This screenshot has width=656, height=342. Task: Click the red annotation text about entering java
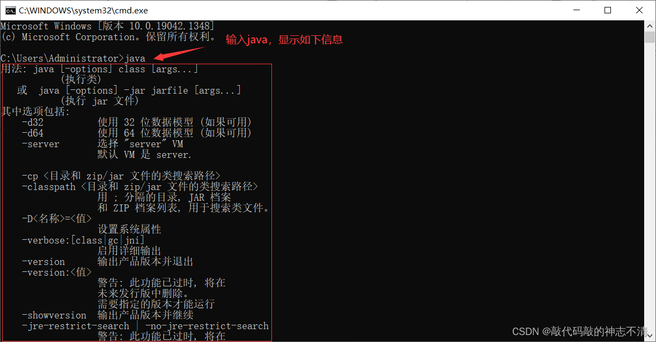pyautogui.click(x=284, y=40)
